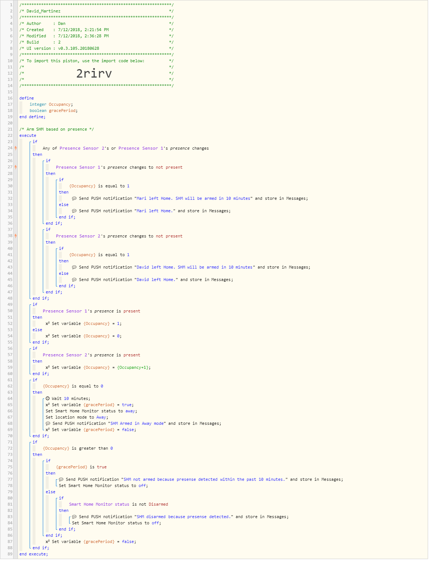Click the speech bubble icon before "SHM Armed in Away mode"

click(48, 423)
